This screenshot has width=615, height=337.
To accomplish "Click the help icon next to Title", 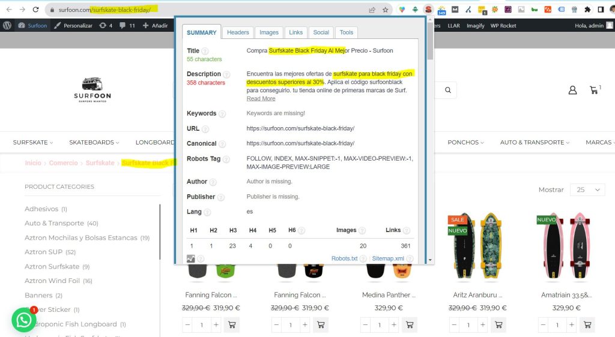I will click(x=205, y=51).
